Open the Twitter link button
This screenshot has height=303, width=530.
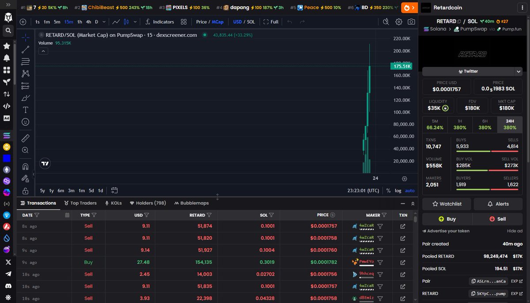[468, 71]
